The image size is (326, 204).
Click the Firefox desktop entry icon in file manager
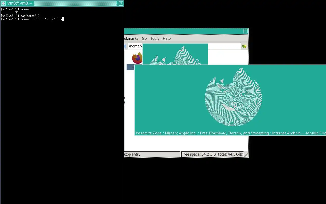click(137, 58)
